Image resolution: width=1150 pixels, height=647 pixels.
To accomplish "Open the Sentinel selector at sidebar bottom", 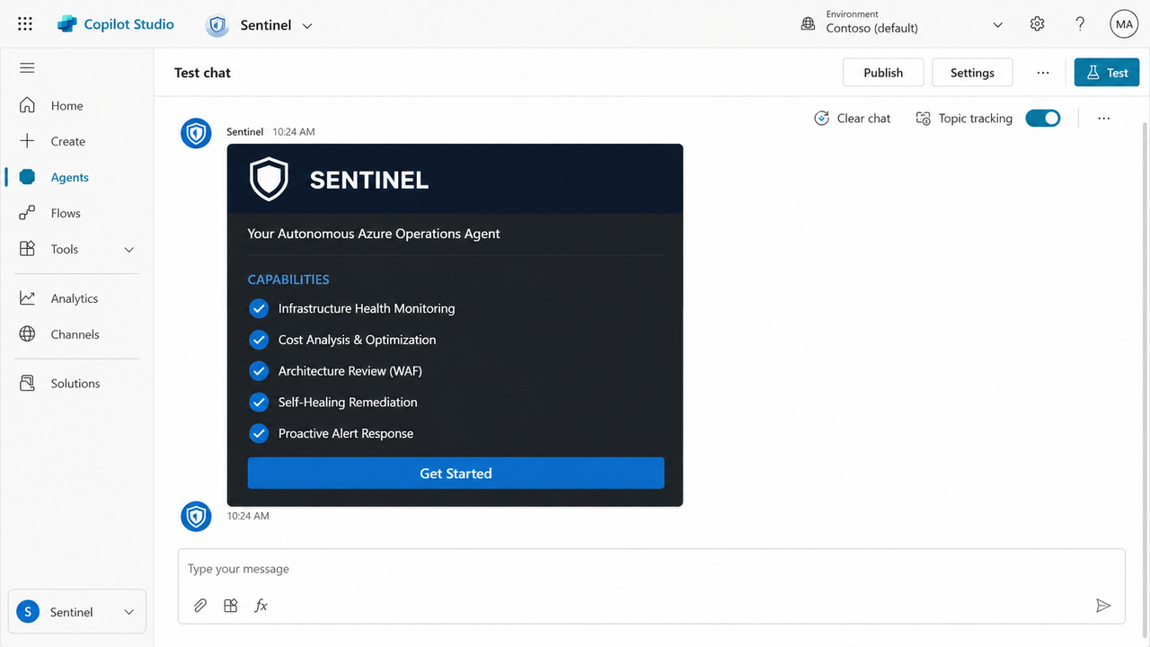I will [76, 612].
